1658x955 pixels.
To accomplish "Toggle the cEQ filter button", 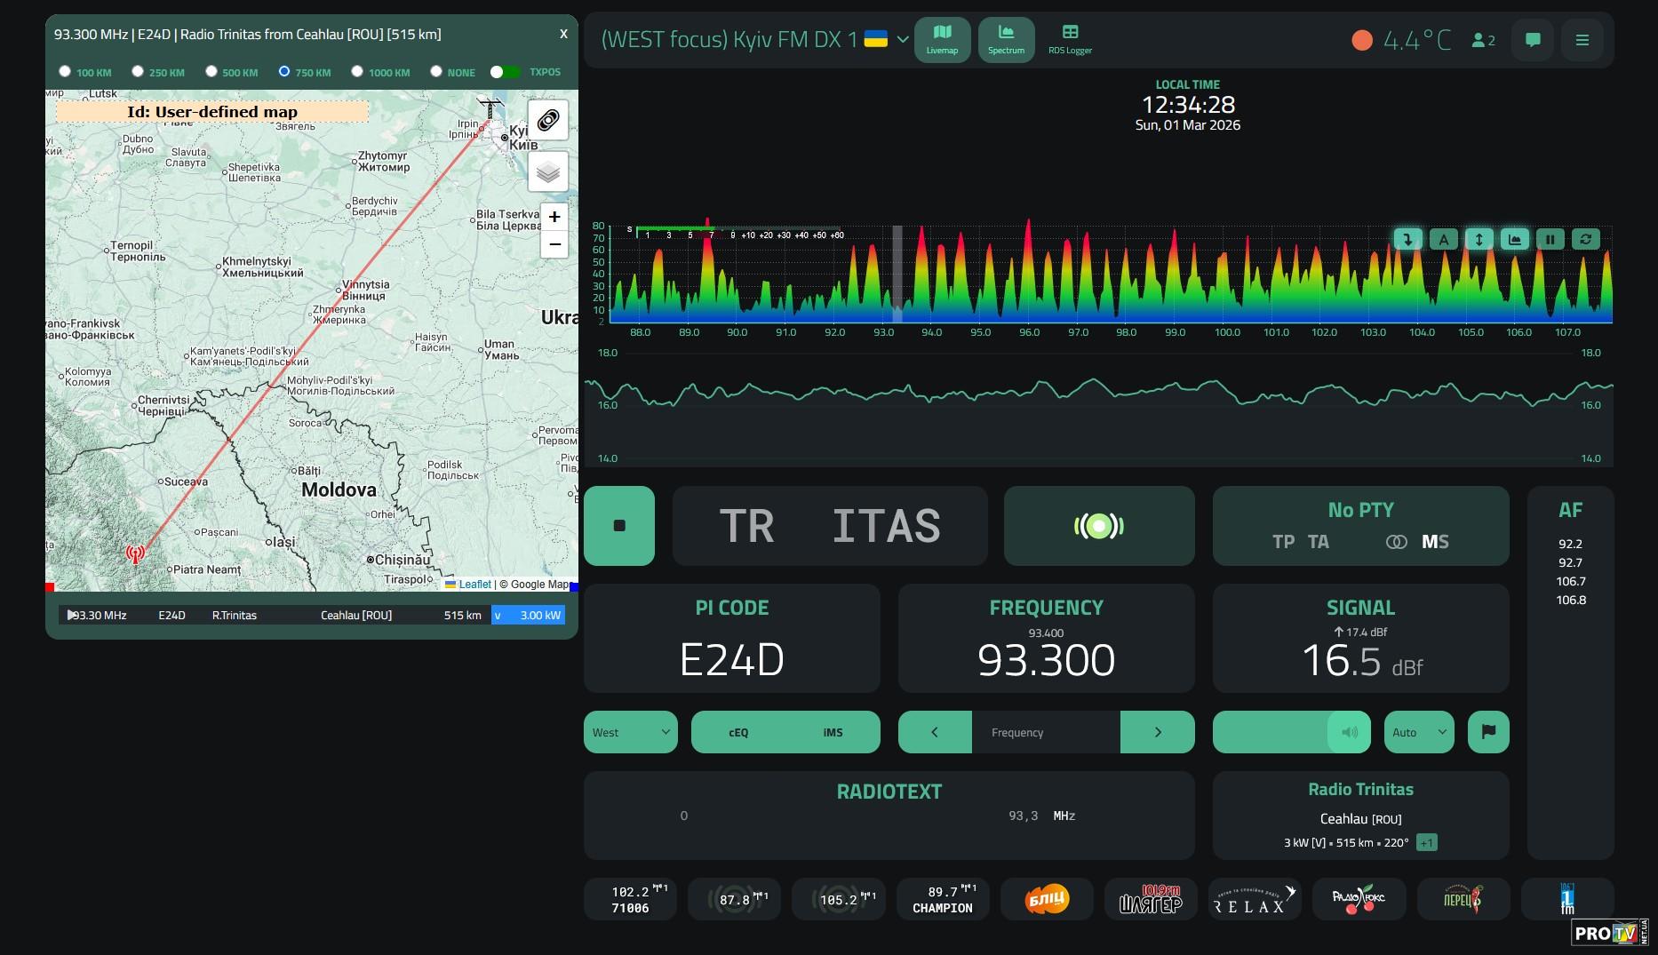I will click(738, 732).
